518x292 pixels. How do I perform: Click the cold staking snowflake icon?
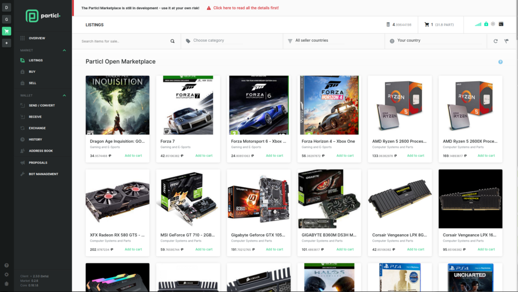click(493, 24)
